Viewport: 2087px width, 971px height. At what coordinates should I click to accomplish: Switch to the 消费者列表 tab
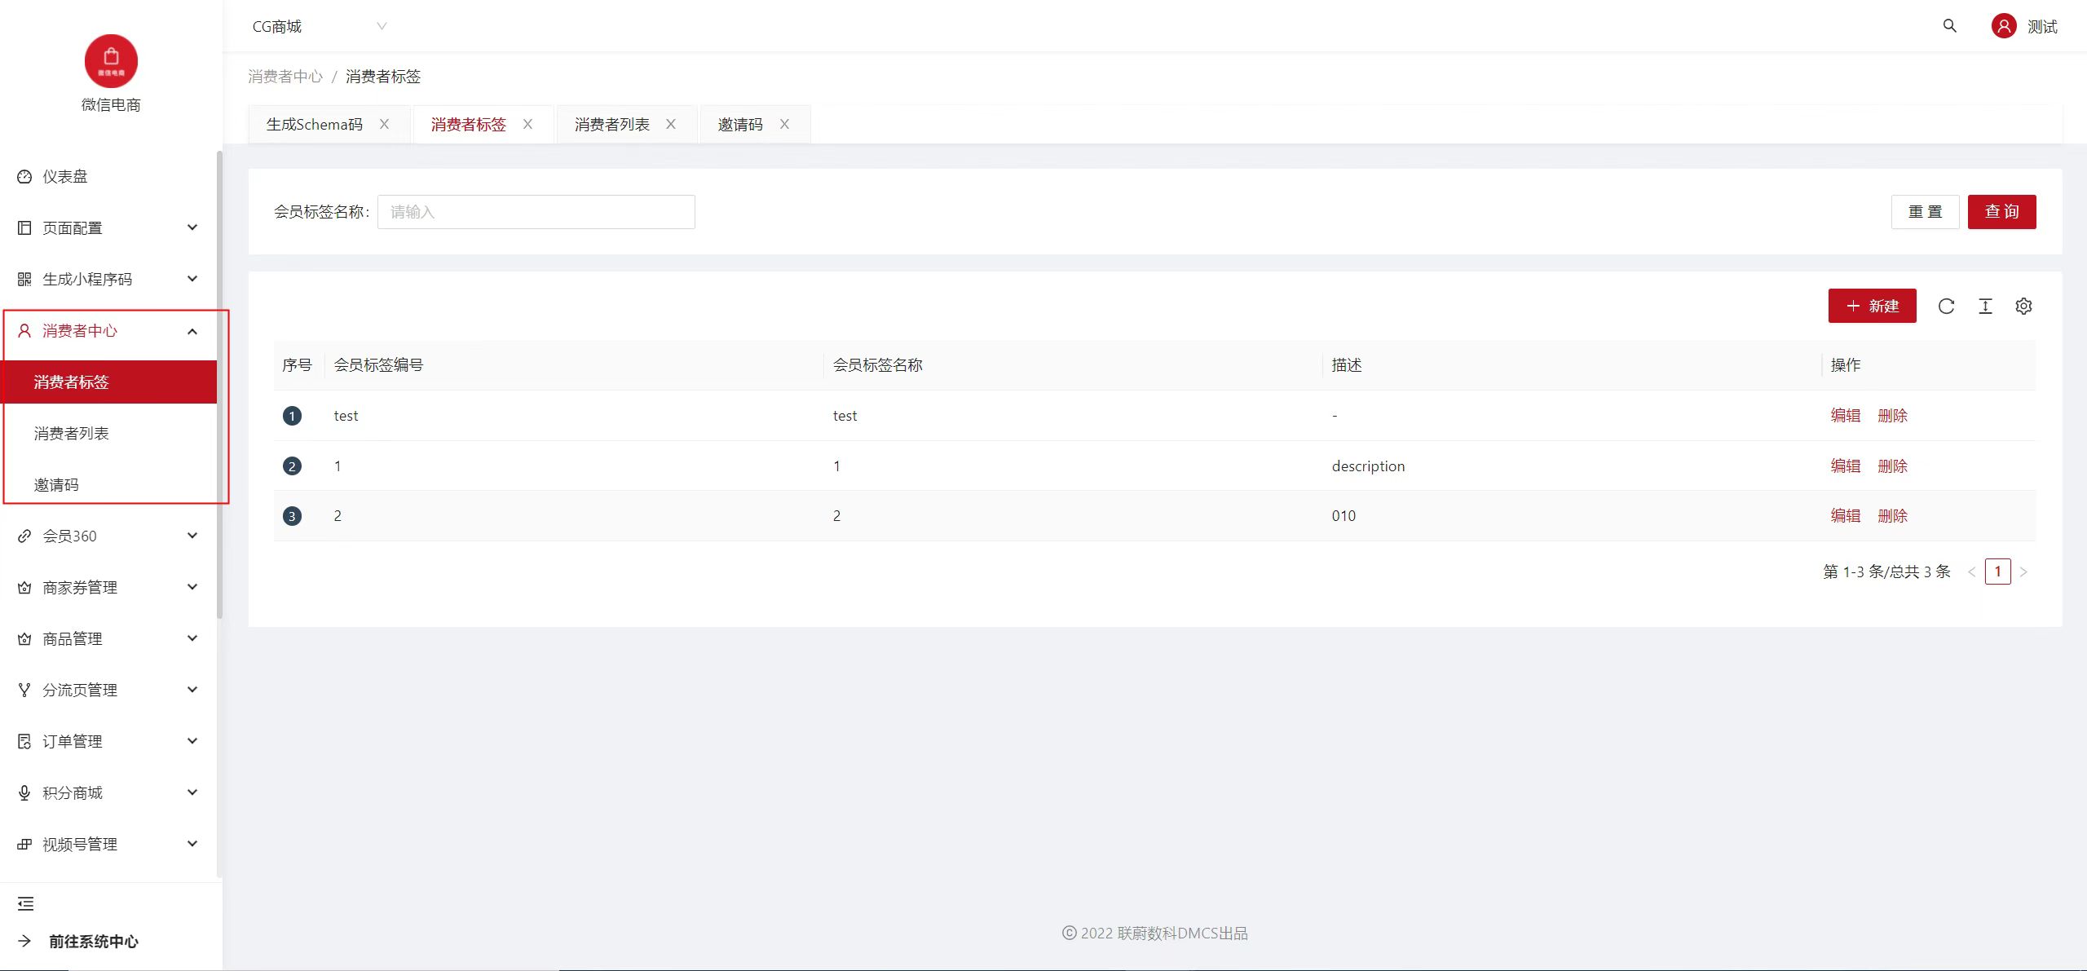[612, 124]
